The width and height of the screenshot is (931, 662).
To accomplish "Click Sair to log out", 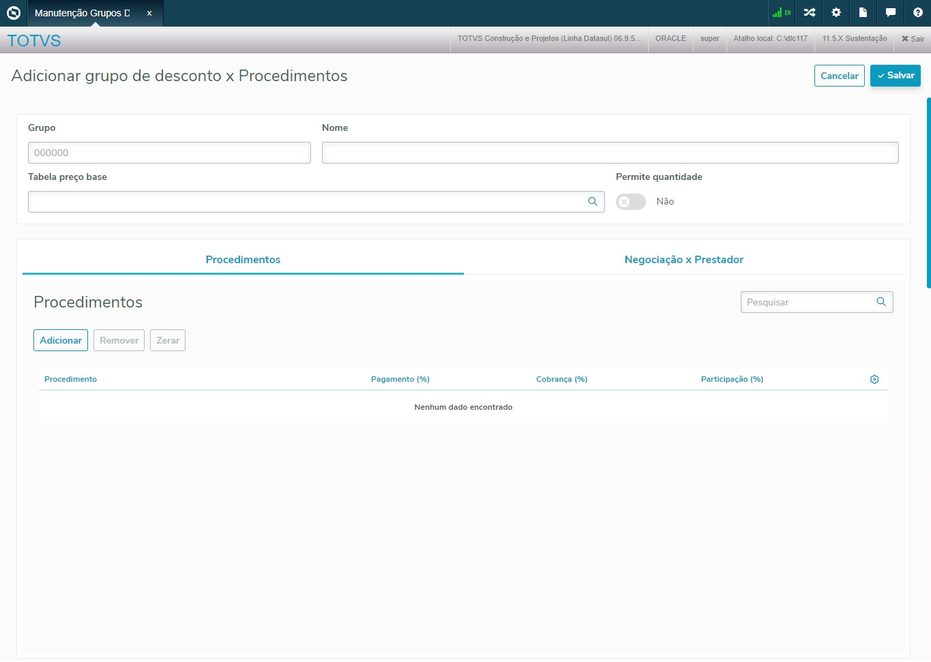I will tap(913, 39).
